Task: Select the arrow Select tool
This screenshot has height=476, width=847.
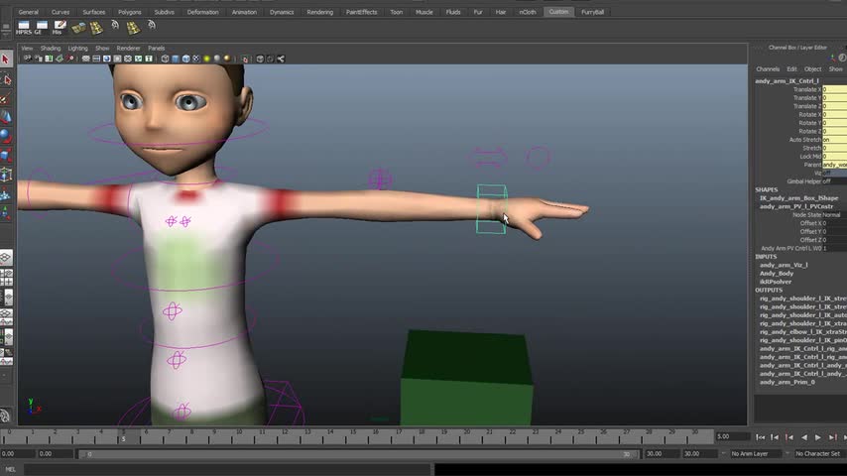Action: [x=6, y=59]
